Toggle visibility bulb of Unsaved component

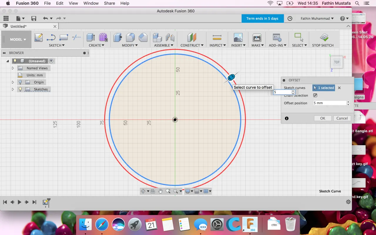[15, 61]
